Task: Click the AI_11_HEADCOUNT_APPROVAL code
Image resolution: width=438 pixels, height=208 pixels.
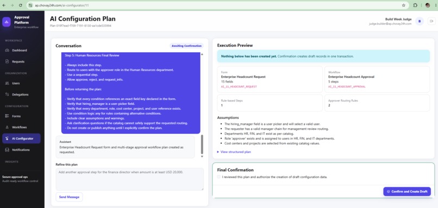Action: (x=347, y=87)
